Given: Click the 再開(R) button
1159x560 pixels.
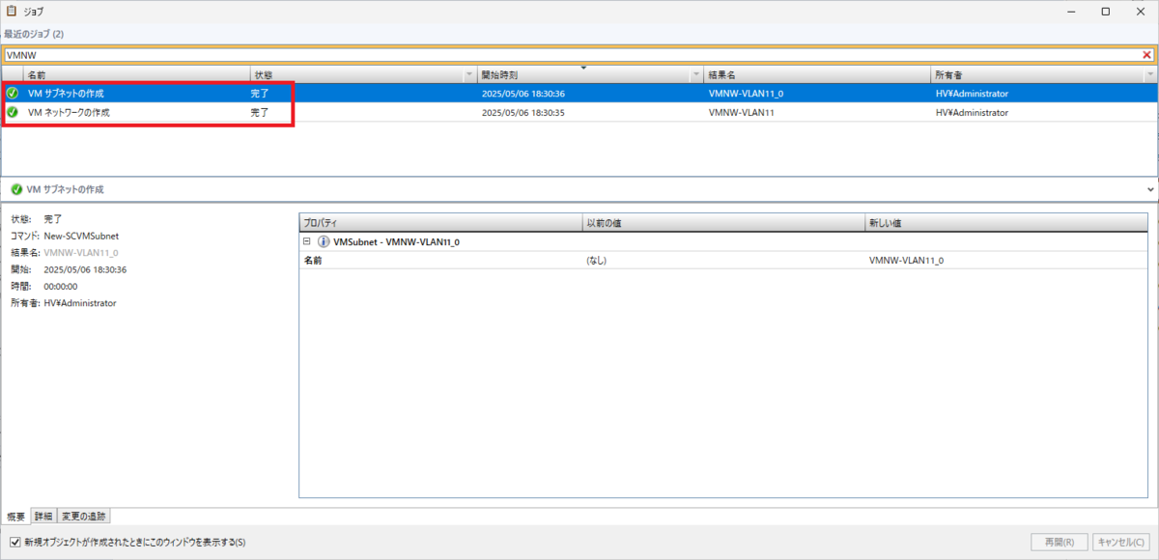Looking at the screenshot, I should [x=1060, y=542].
